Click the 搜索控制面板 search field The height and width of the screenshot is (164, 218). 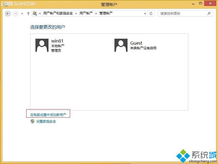[183, 13]
